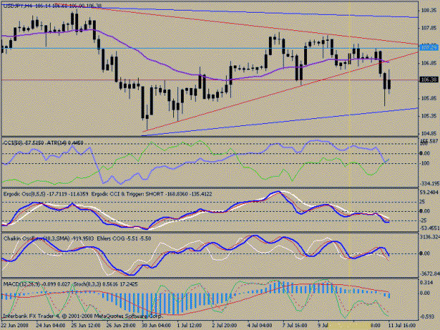
Task: Click the 2 Jul 20:00 time label
Action: [224, 326]
